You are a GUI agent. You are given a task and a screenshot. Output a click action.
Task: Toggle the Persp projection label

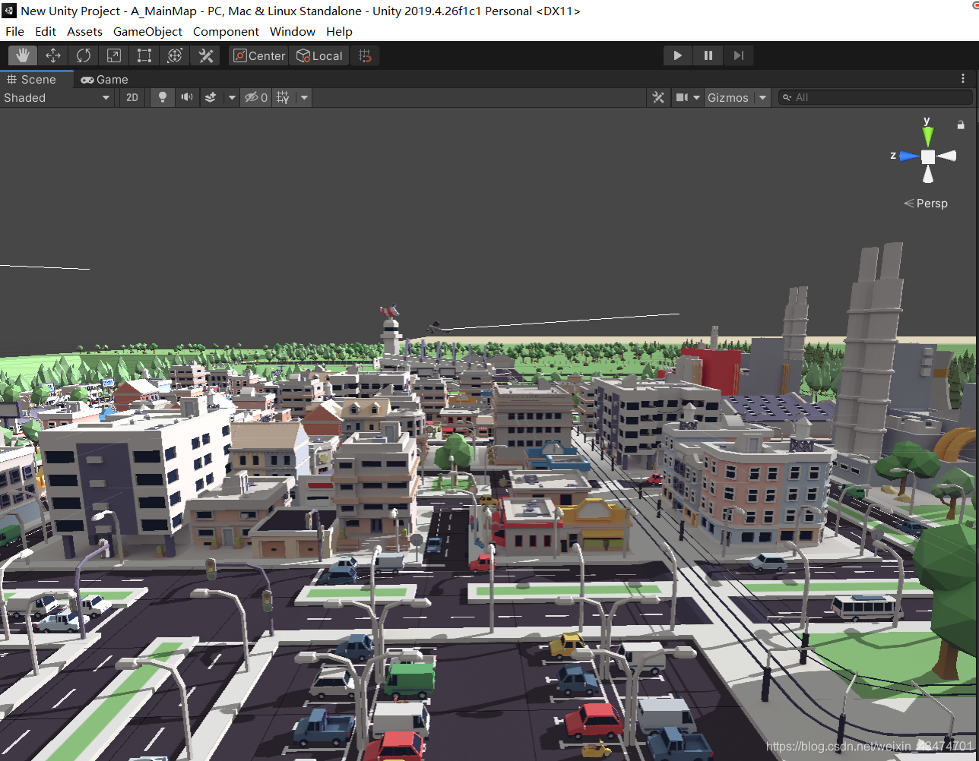926,204
